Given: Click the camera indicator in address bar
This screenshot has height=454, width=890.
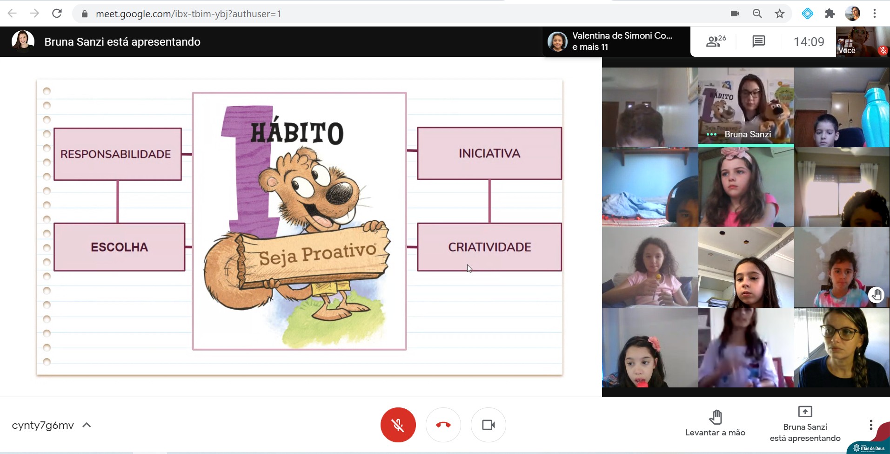Looking at the screenshot, I should pyautogui.click(x=735, y=14).
